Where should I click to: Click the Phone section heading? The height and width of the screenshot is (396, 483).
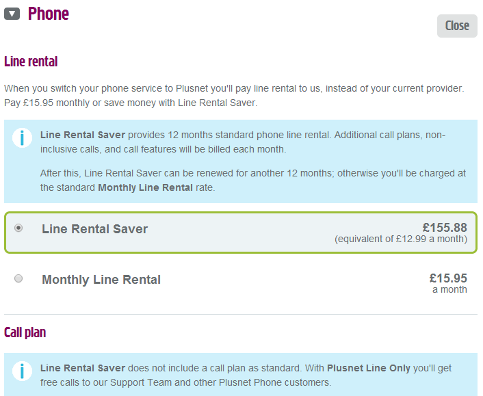coord(48,14)
